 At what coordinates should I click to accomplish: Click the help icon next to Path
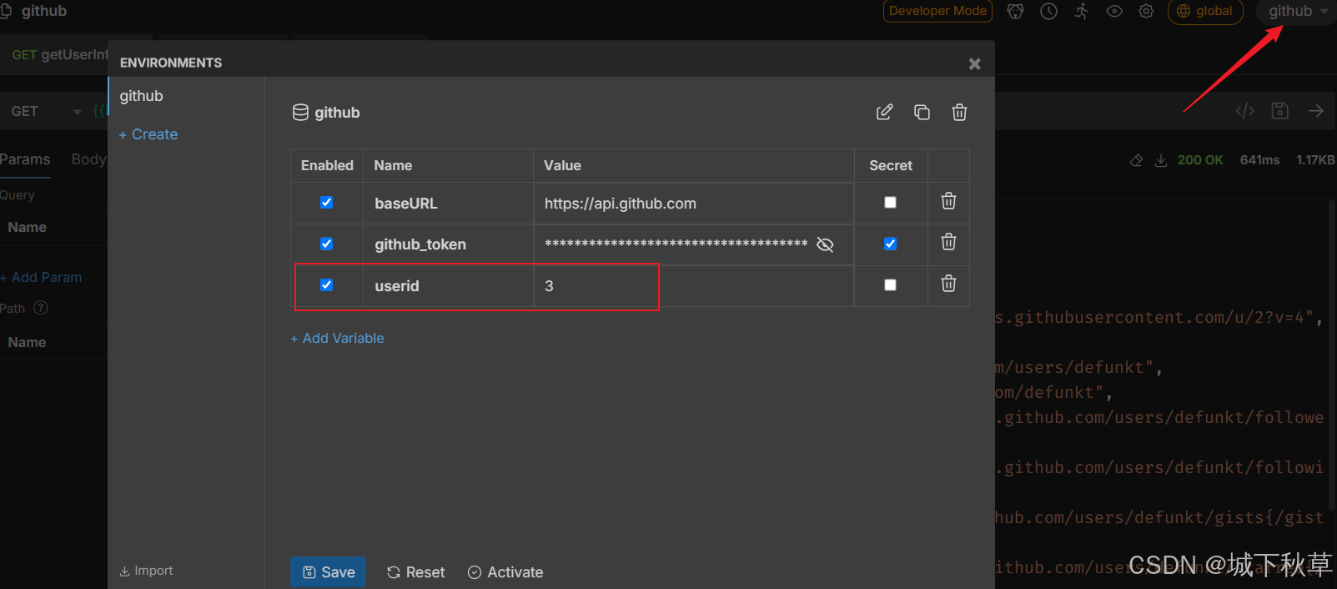point(40,308)
